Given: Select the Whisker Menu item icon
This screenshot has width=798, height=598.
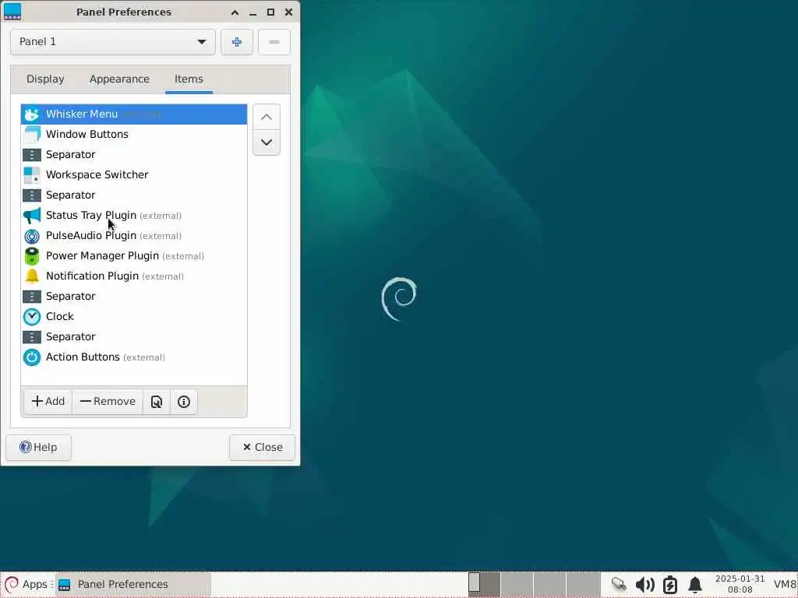Looking at the screenshot, I should click(x=31, y=114).
